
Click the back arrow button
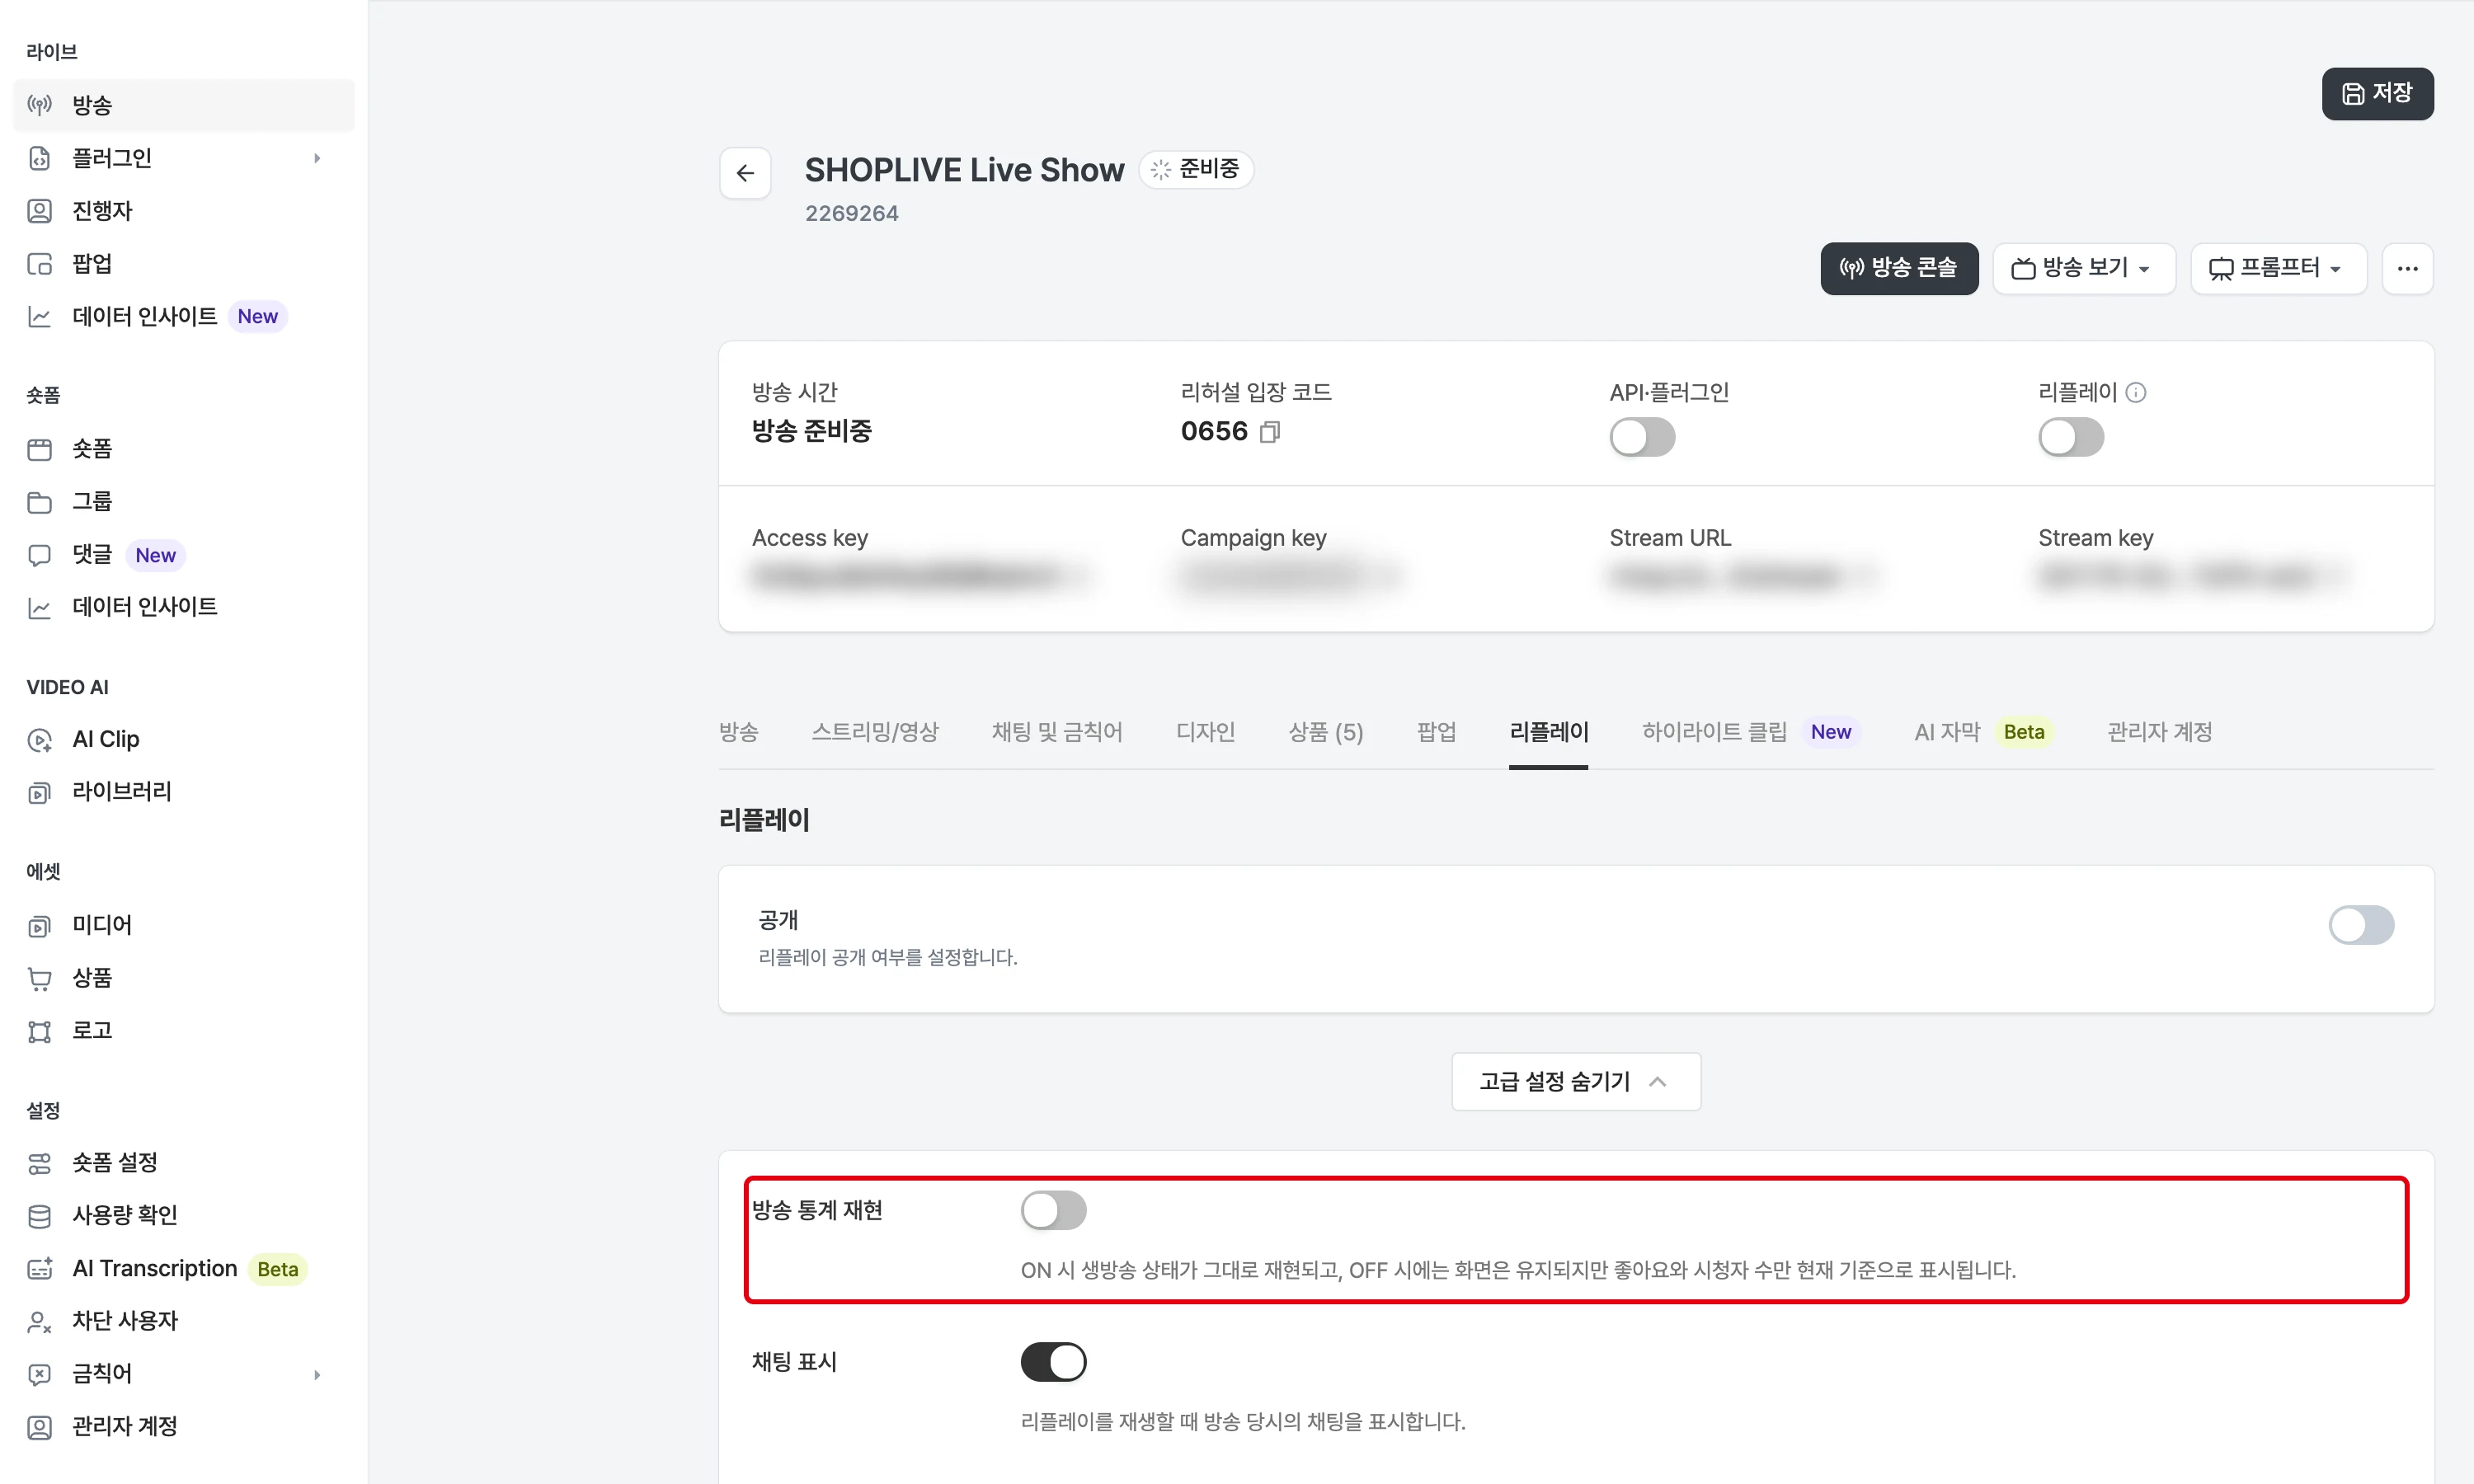point(745,173)
